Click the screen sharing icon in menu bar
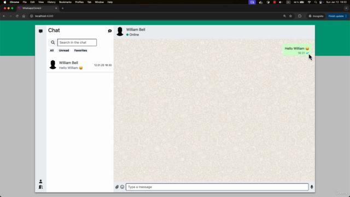Screen dimensions: 350x197 (x=252, y=2)
